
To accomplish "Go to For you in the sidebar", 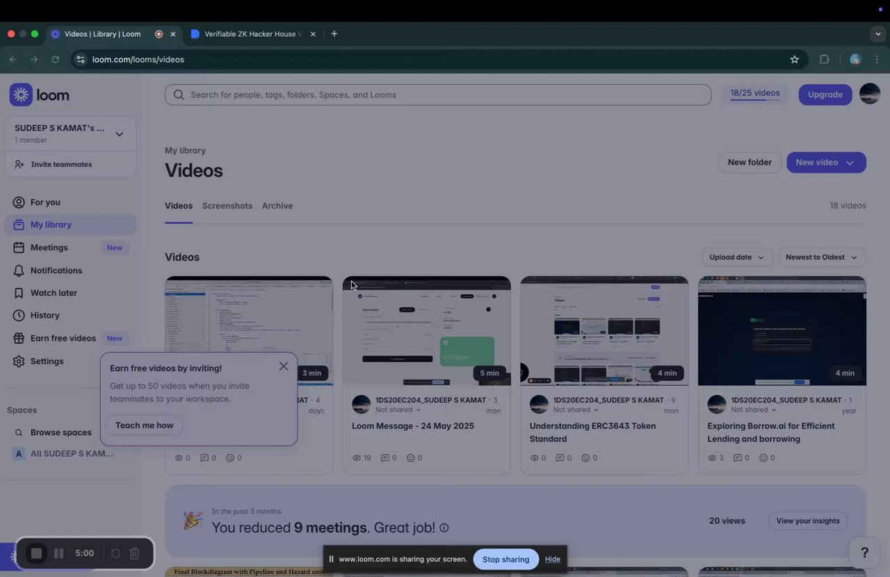I will (x=45, y=202).
